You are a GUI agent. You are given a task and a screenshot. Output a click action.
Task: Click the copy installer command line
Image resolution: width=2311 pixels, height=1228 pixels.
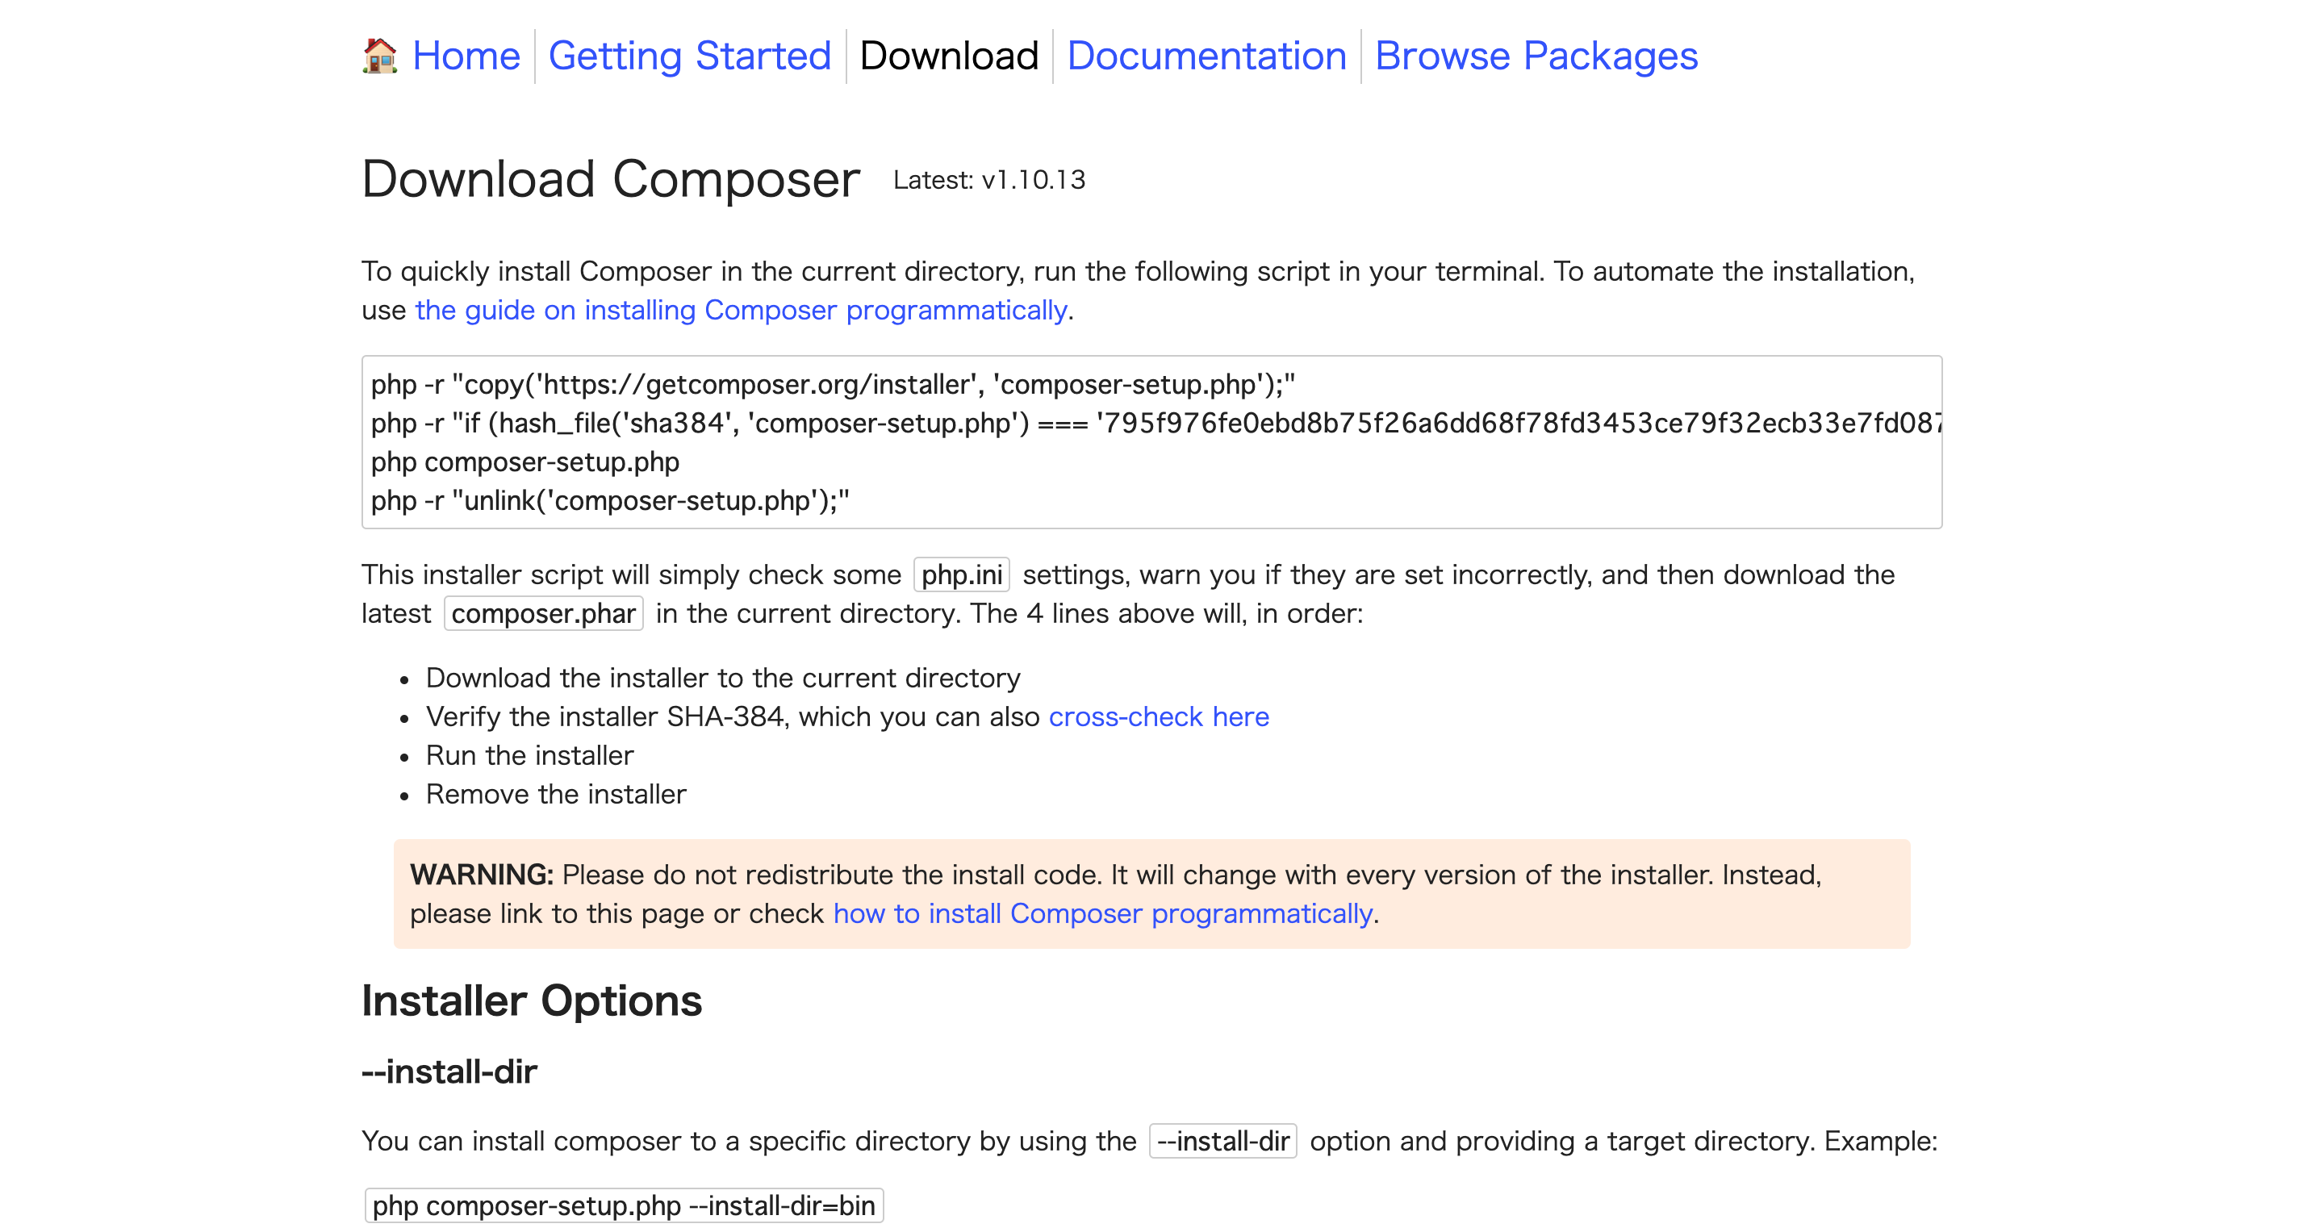point(833,385)
